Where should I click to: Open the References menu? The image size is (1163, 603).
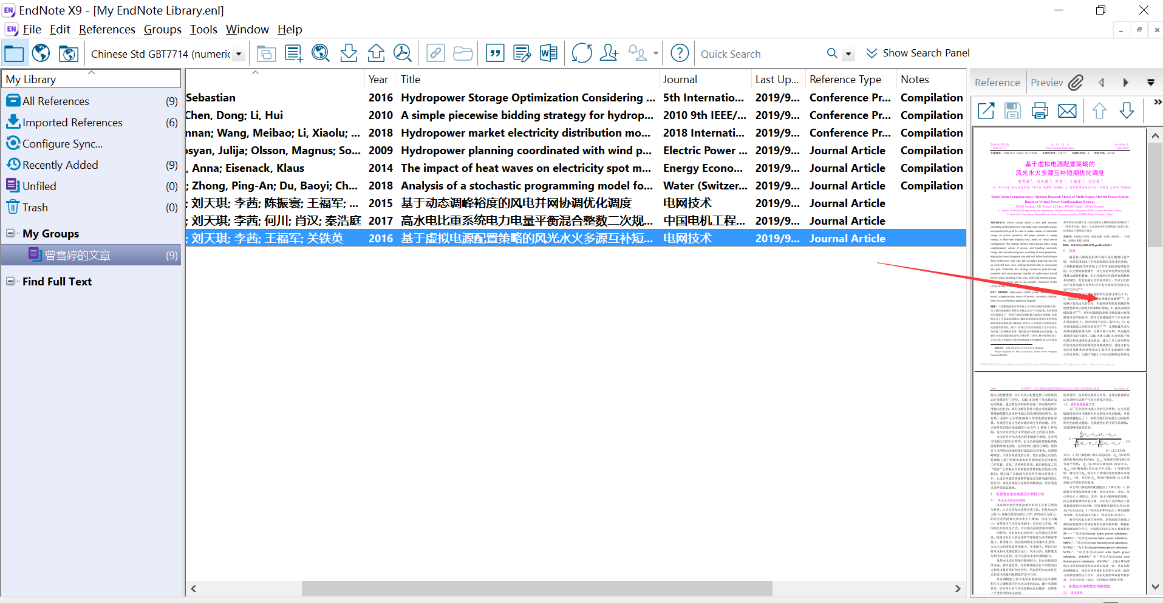[107, 29]
